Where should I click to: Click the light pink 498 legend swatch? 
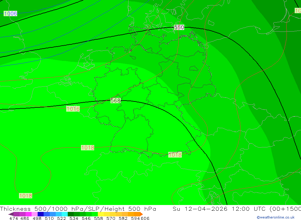point(34,214)
